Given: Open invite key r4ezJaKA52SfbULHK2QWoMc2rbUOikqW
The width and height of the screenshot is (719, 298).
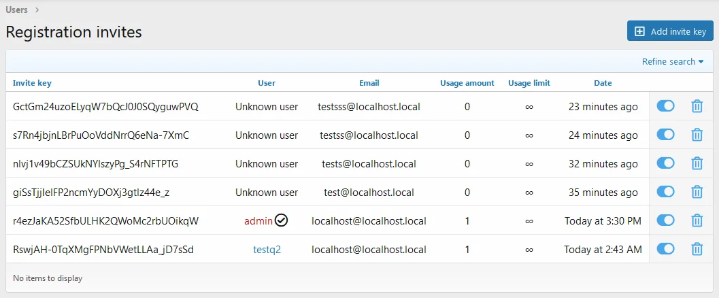Looking at the screenshot, I should (105, 221).
